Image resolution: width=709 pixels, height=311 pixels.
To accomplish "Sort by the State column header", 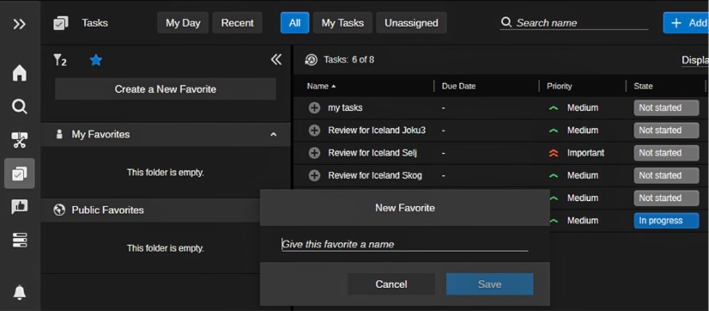I will [x=643, y=86].
